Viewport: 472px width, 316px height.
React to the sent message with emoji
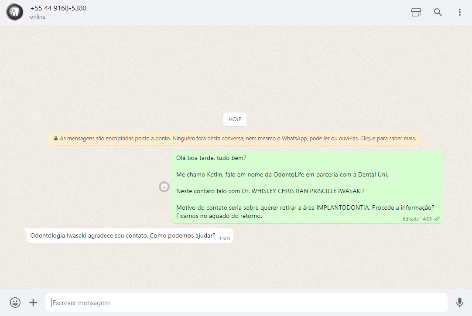(164, 187)
